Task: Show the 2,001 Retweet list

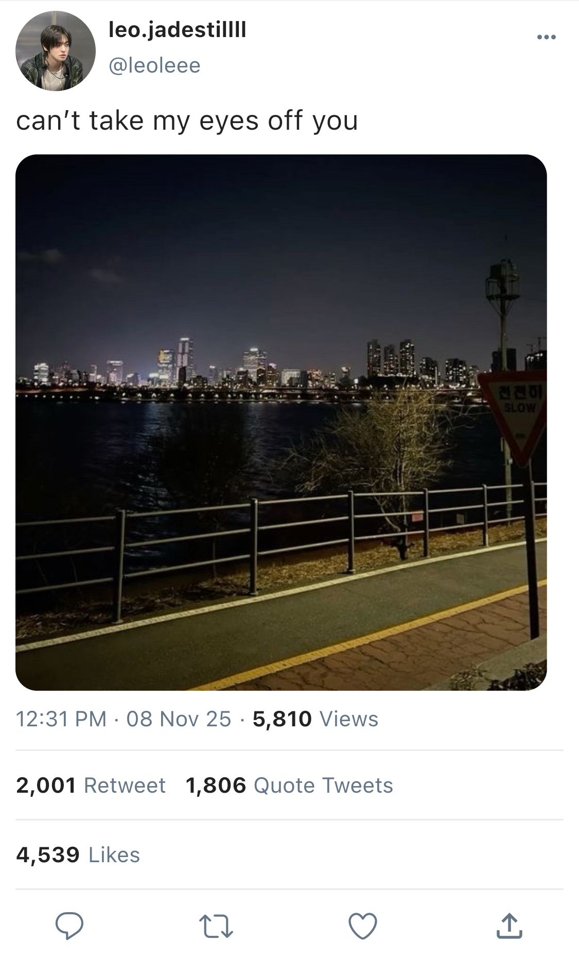Action: click(91, 786)
